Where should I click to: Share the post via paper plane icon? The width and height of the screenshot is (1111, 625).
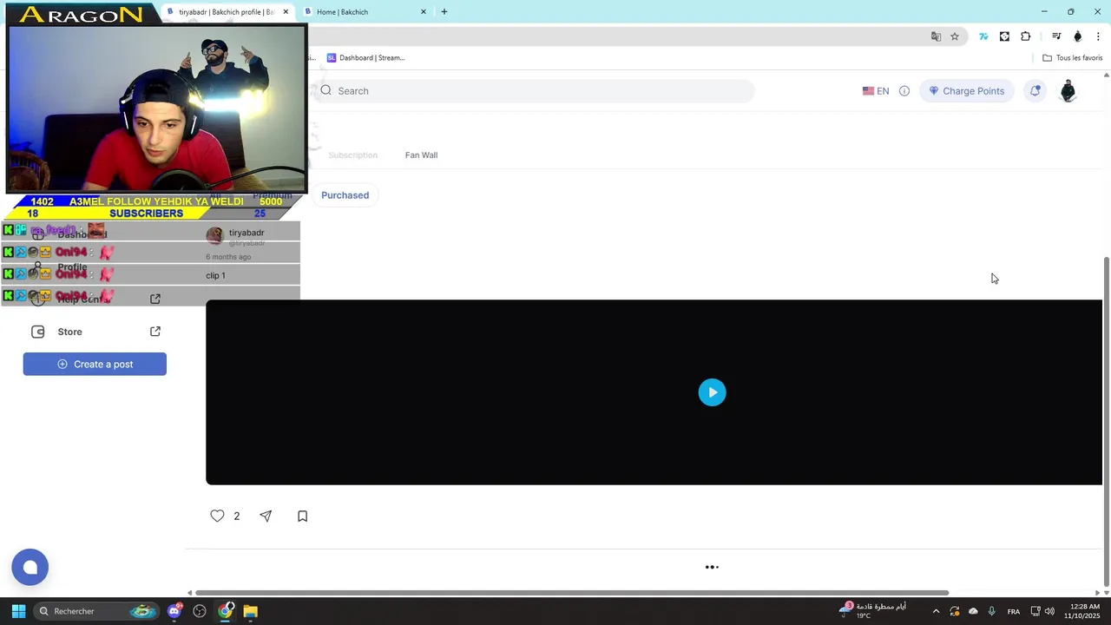point(266,516)
